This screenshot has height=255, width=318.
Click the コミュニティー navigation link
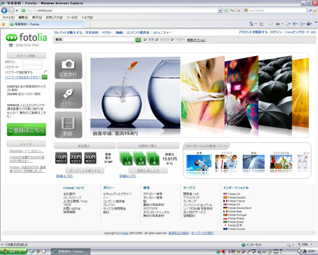coord(162,33)
